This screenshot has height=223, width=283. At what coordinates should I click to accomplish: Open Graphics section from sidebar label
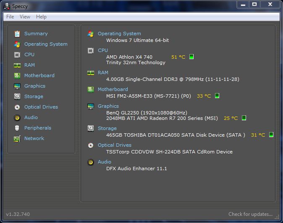[x=35, y=86]
